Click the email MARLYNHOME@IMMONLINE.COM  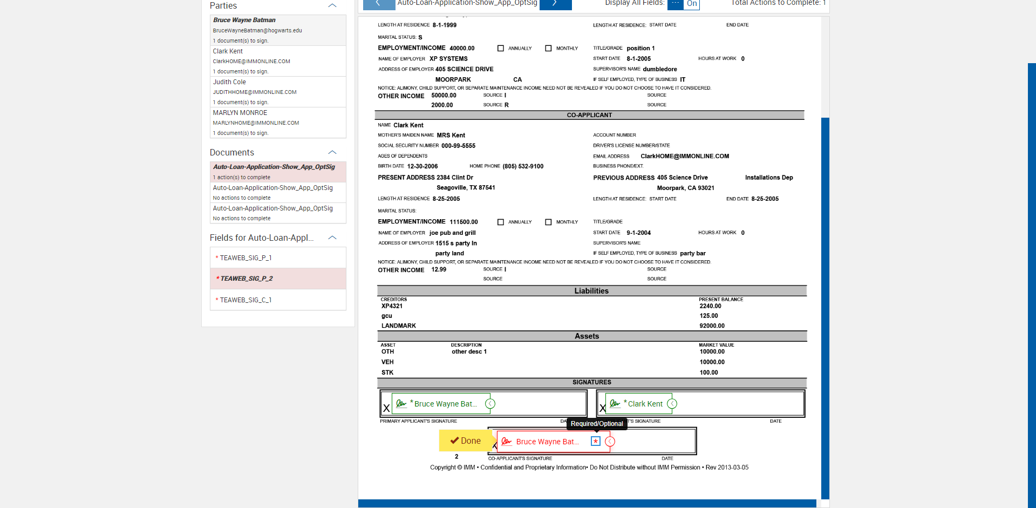[256, 123]
